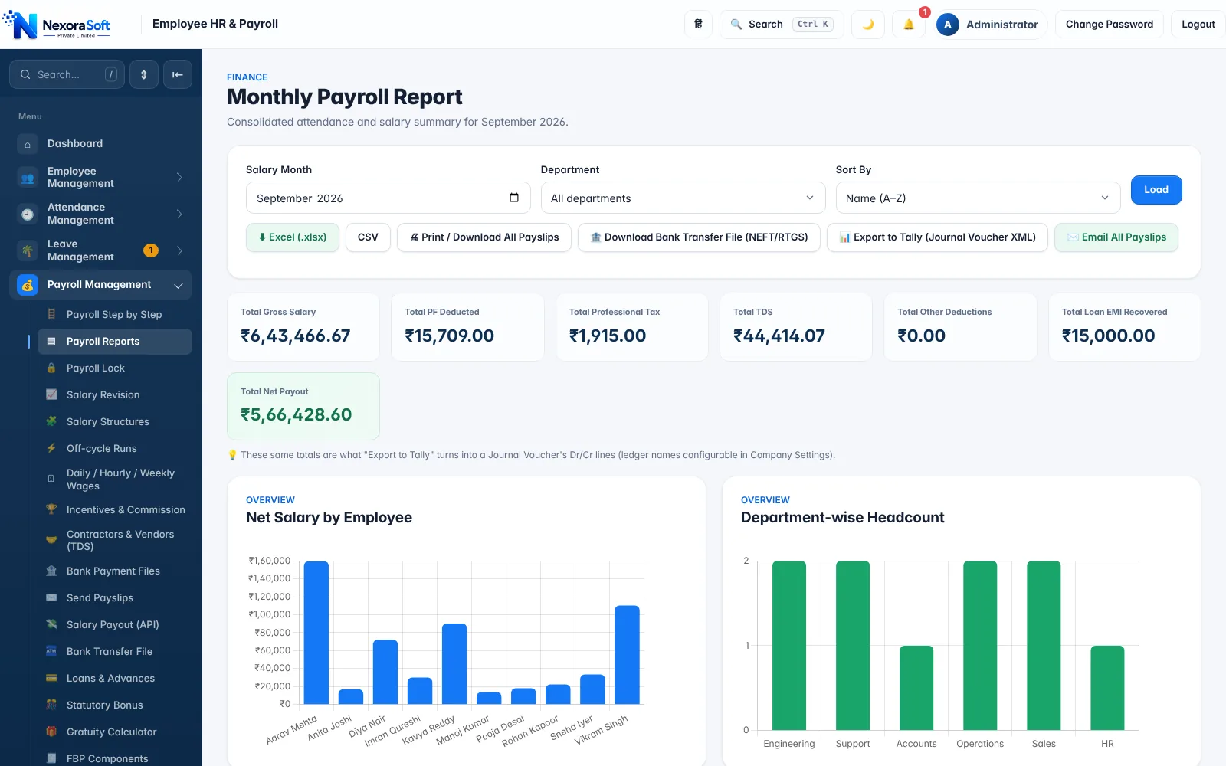Screen dimensions: 1226x766
Task: Click the Leave Management palm tree icon
Action: coord(28,250)
